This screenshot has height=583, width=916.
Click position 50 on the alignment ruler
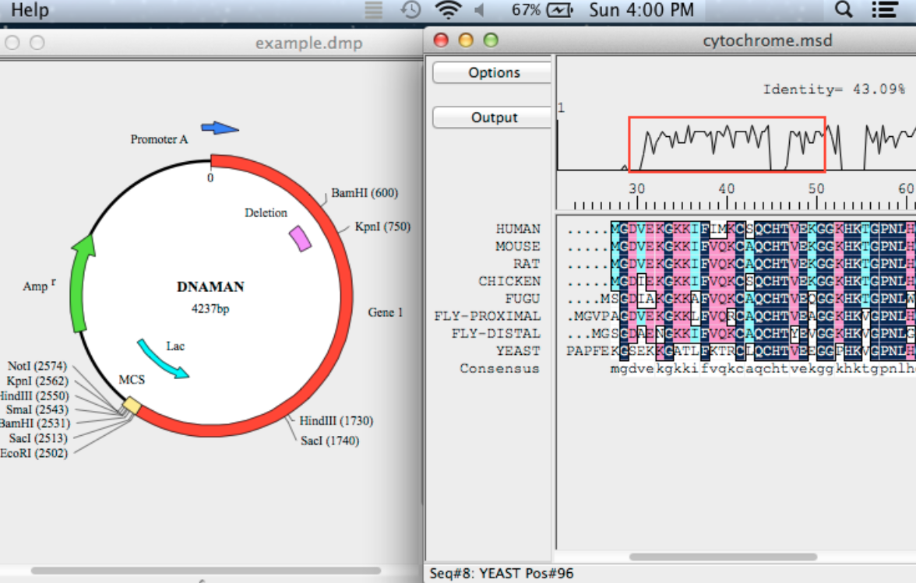816,189
